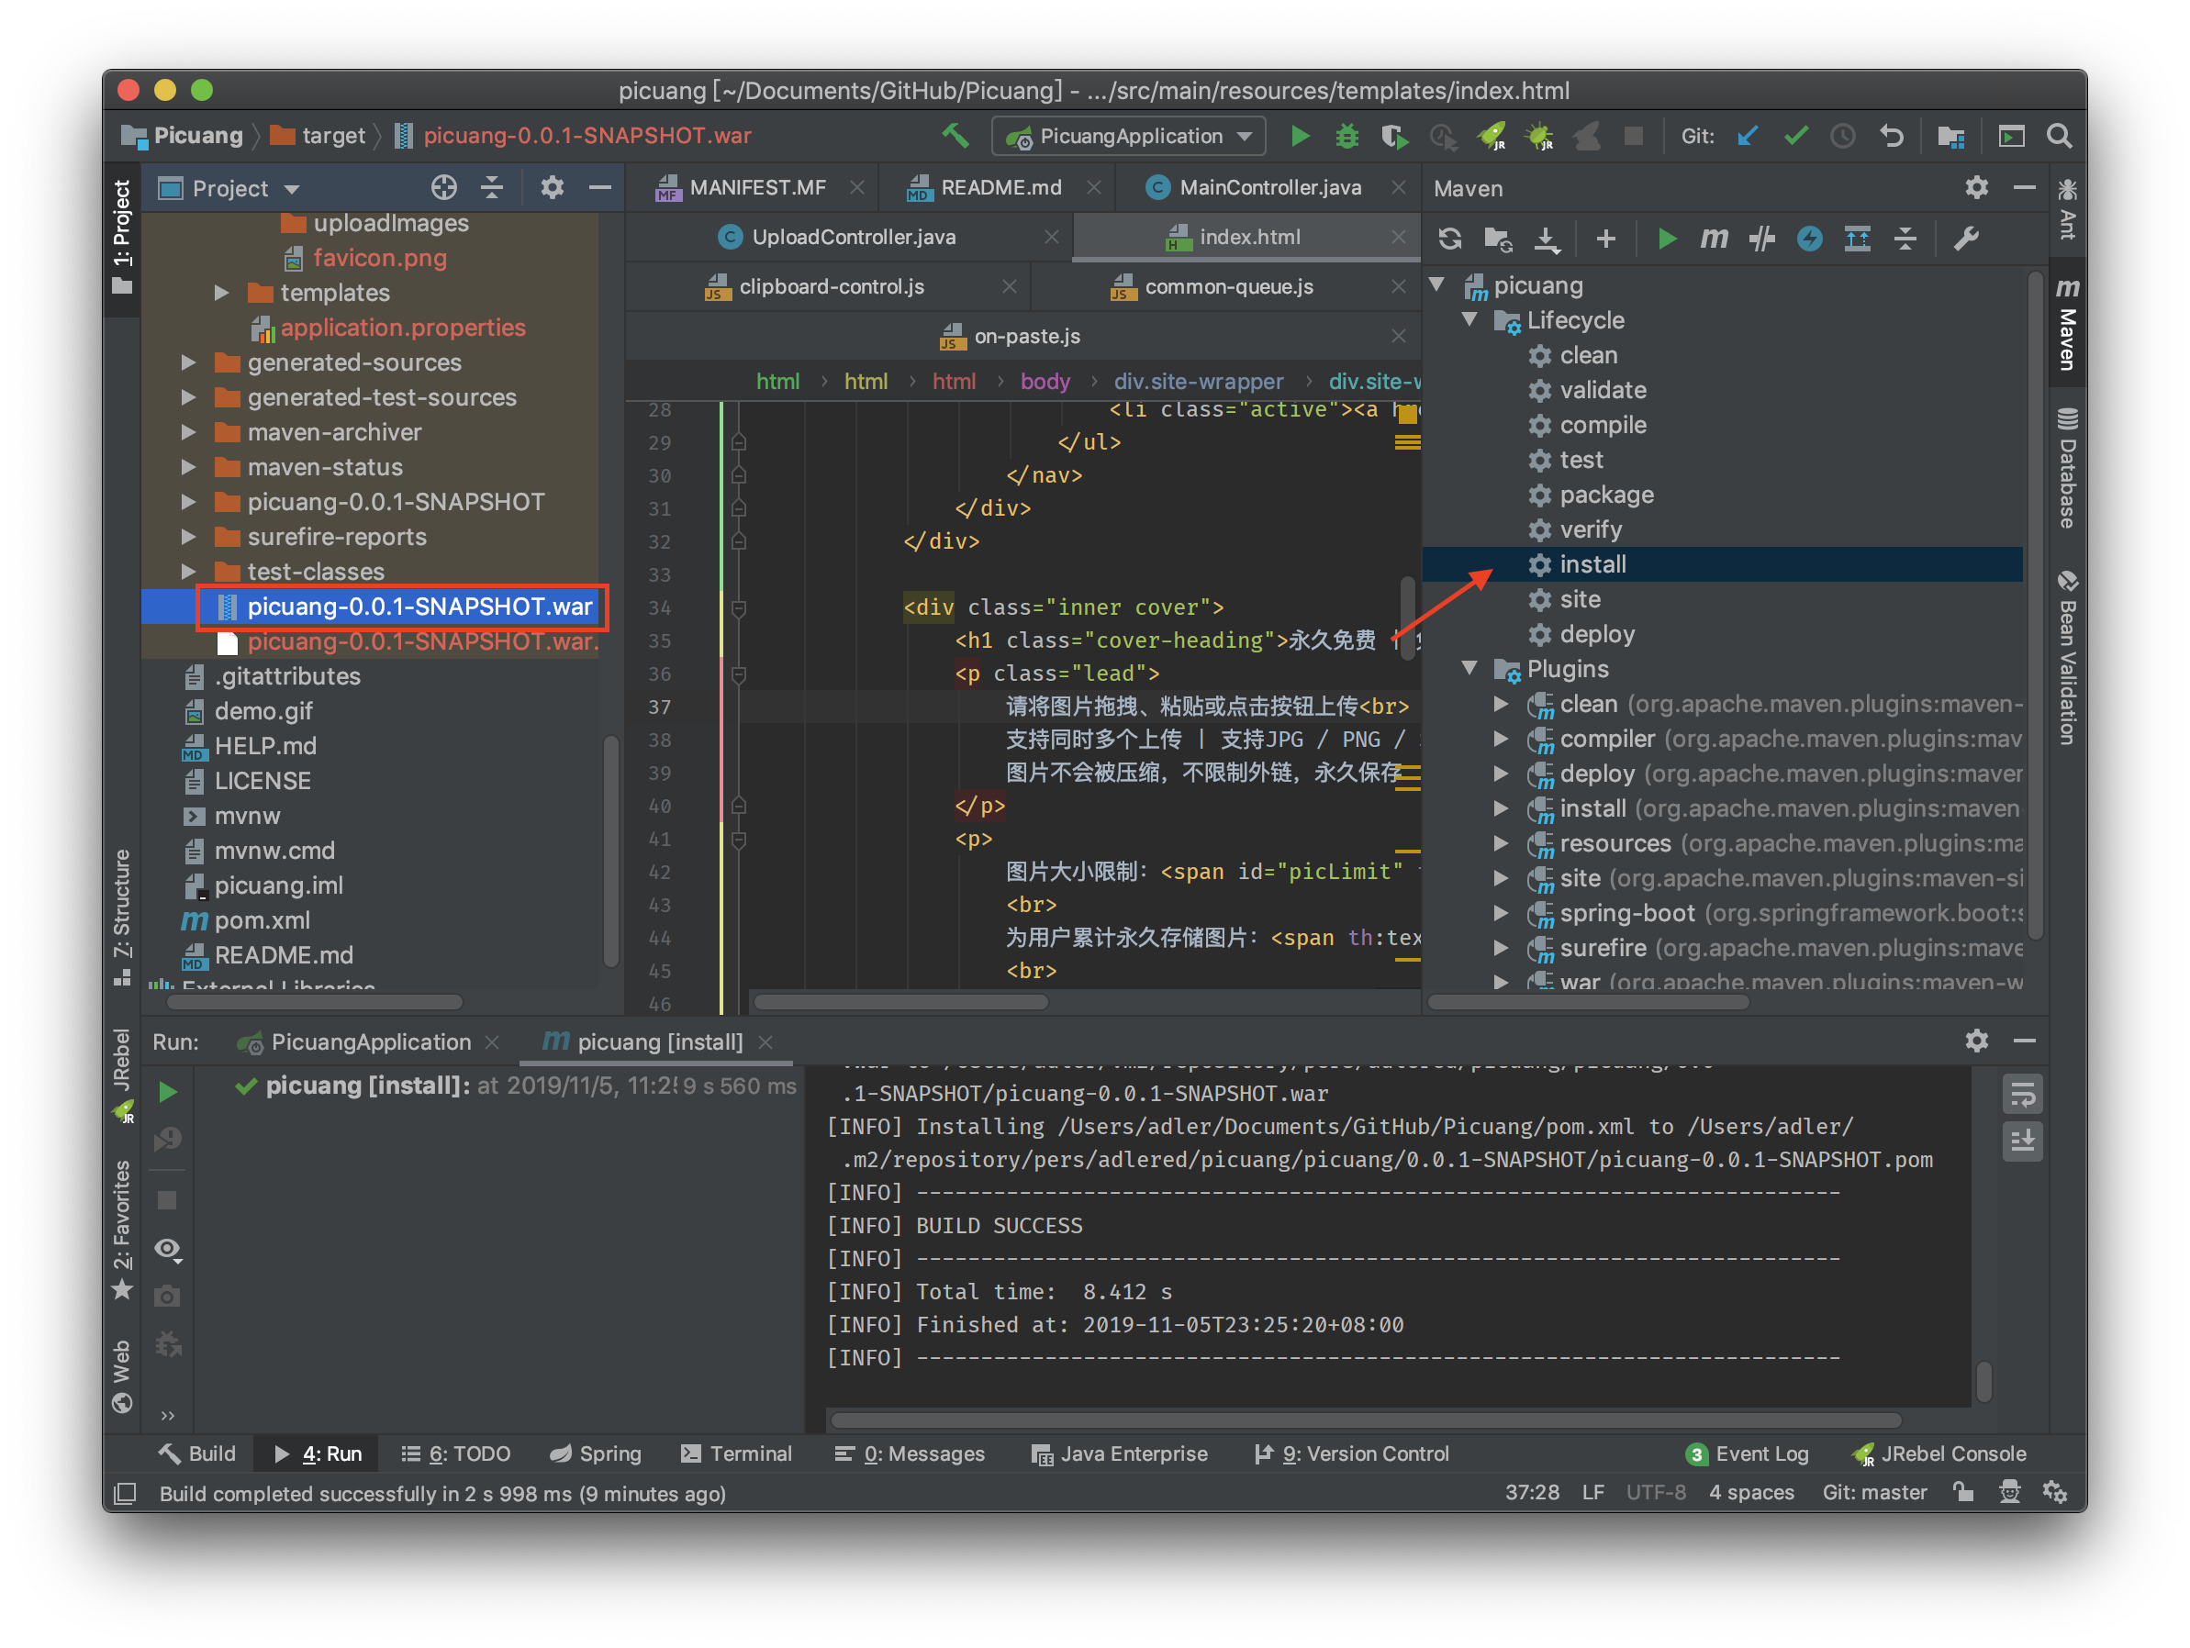Open Run panel gear settings
2190x1648 pixels.
[x=1976, y=1041]
